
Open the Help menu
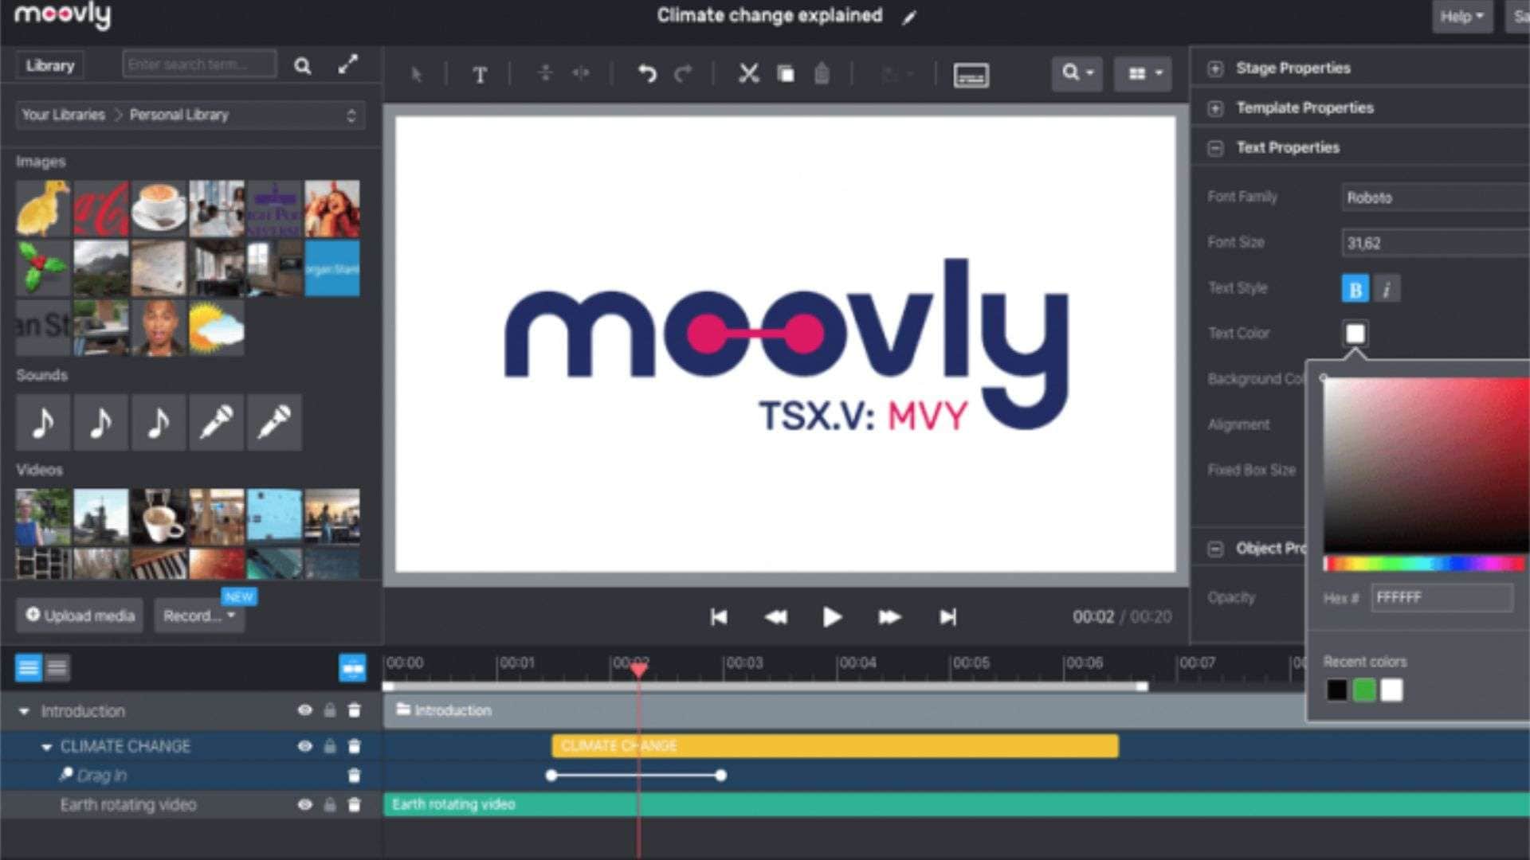coord(1461,17)
